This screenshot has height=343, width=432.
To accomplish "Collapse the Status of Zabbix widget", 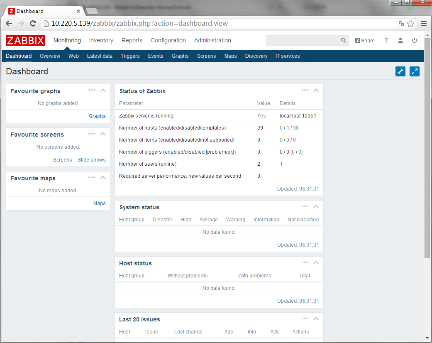I will (x=316, y=90).
